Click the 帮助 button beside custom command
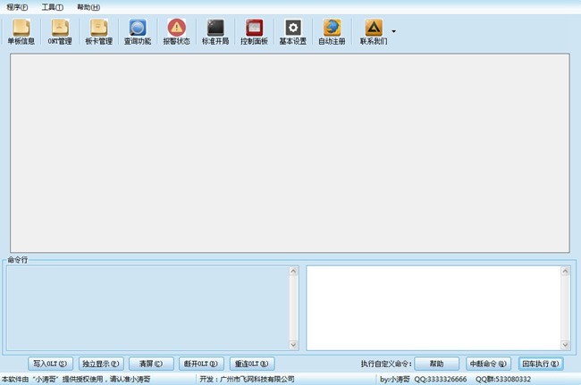581x385 pixels. tap(436, 364)
